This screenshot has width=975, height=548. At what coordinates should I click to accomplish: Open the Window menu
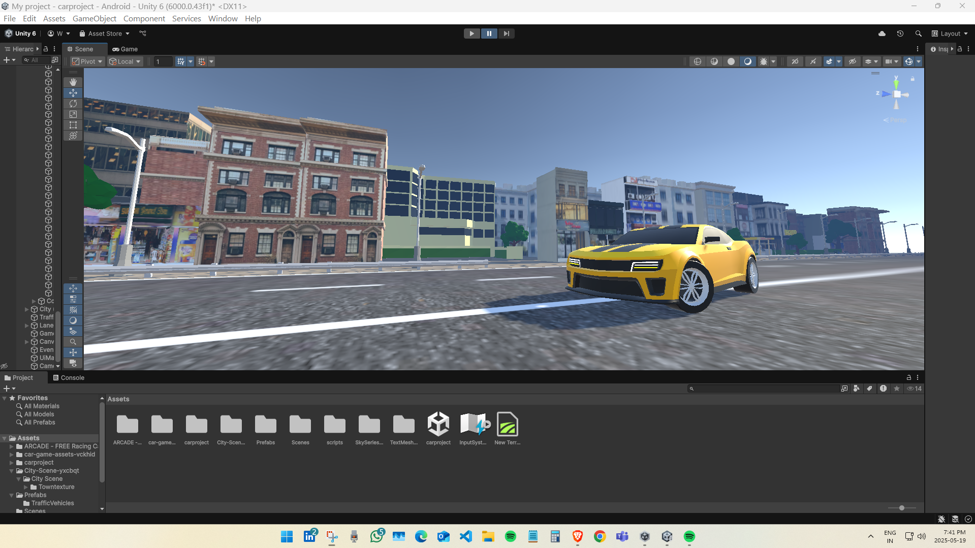pos(223,19)
